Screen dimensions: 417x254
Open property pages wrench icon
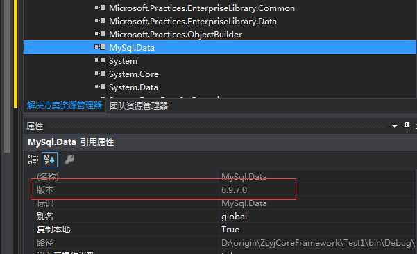coord(69,160)
